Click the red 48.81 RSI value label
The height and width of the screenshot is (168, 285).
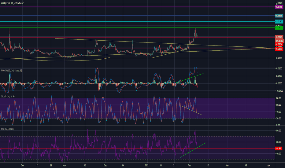click(279, 148)
